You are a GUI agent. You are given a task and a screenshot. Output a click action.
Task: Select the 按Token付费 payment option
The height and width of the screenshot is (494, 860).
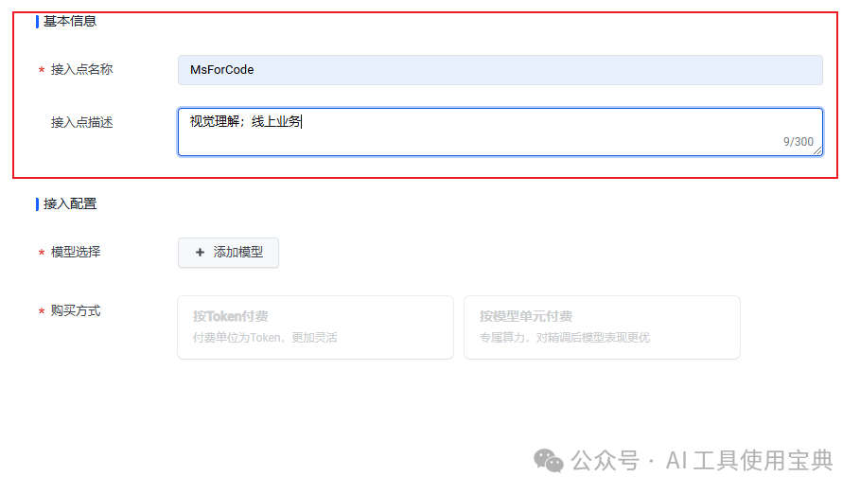(x=315, y=327)
